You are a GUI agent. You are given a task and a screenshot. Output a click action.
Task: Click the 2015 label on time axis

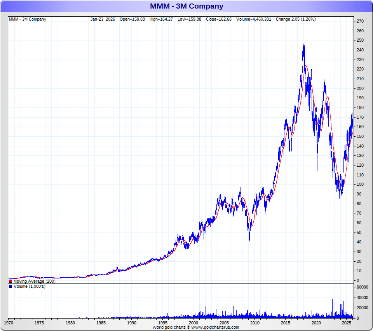[x=285, y=323]
